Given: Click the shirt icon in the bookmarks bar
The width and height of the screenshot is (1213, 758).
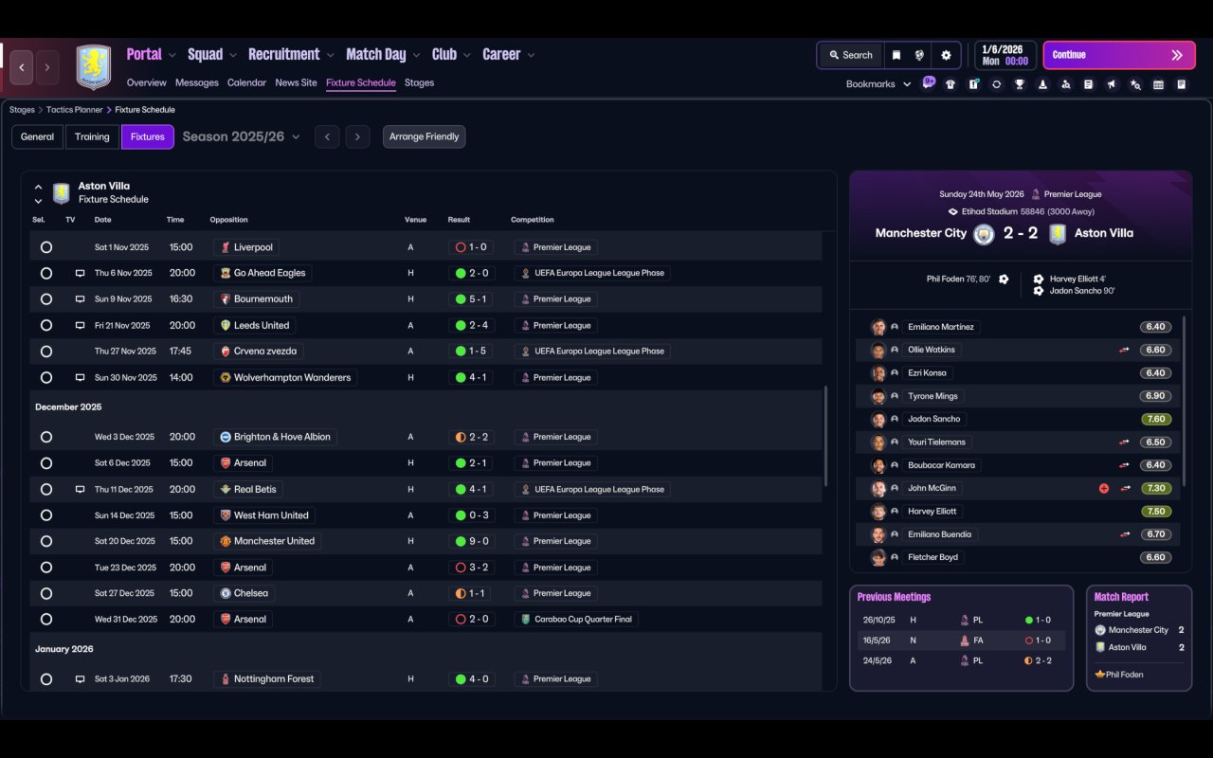Looking at the screenshot, I should click(950, 84).
